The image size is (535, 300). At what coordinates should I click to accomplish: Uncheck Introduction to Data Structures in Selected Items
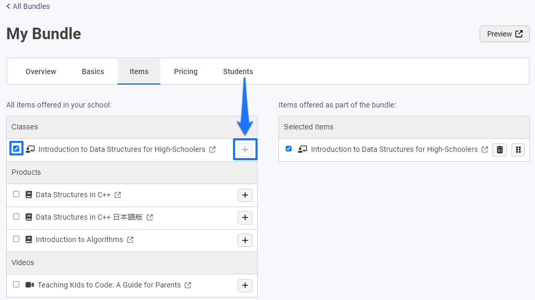pos(288,149)
